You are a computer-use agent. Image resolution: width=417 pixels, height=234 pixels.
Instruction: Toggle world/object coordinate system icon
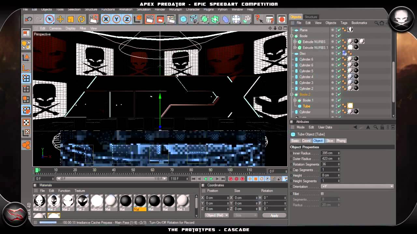137,19
